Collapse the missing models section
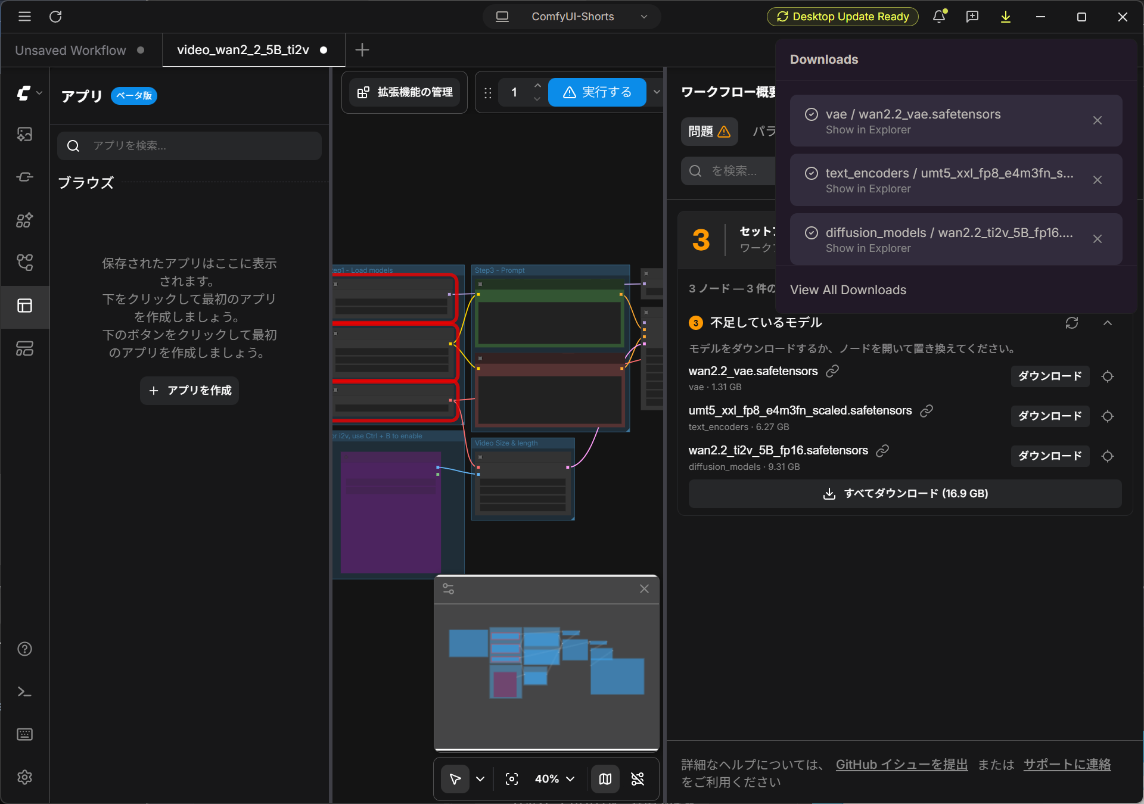The height and width of the screenshot is (804, 1144). [1108, 323]
